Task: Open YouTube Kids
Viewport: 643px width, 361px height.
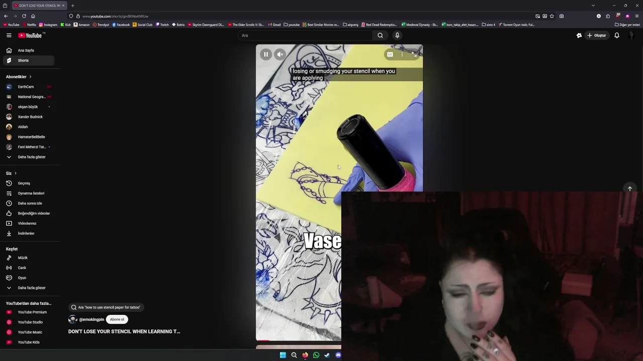Action: [x=28, y=342]
